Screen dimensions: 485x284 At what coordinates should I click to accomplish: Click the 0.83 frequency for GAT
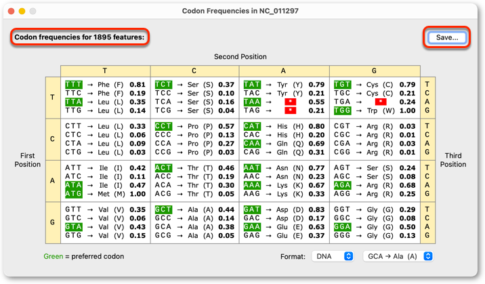pyautogui.click(x=316, y=209)
